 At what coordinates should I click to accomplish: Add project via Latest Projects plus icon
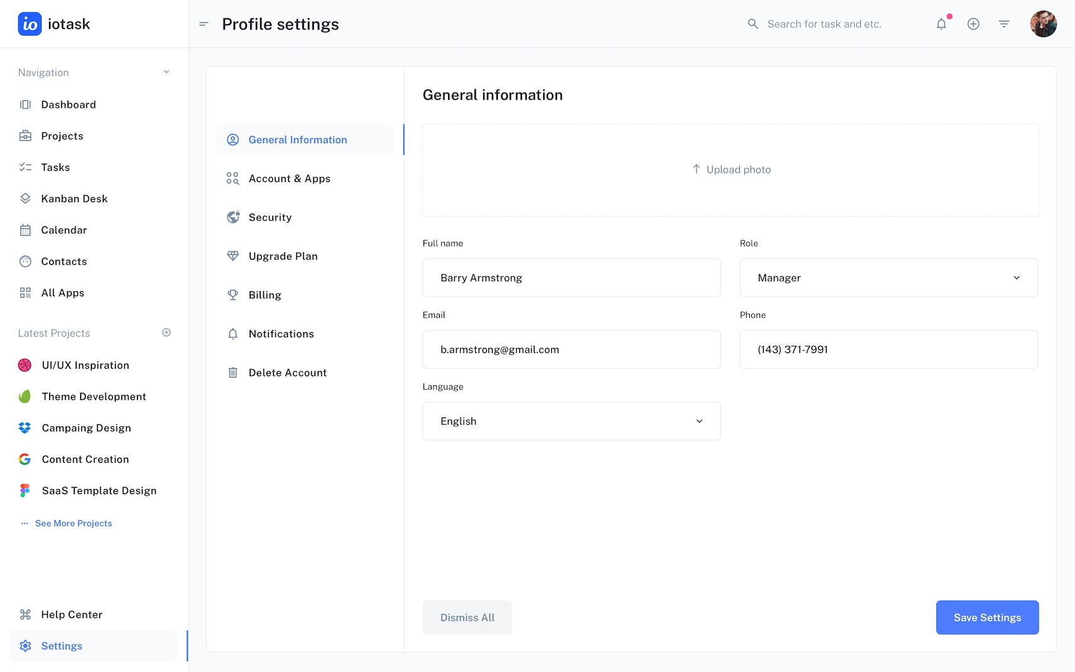point(166,332)
